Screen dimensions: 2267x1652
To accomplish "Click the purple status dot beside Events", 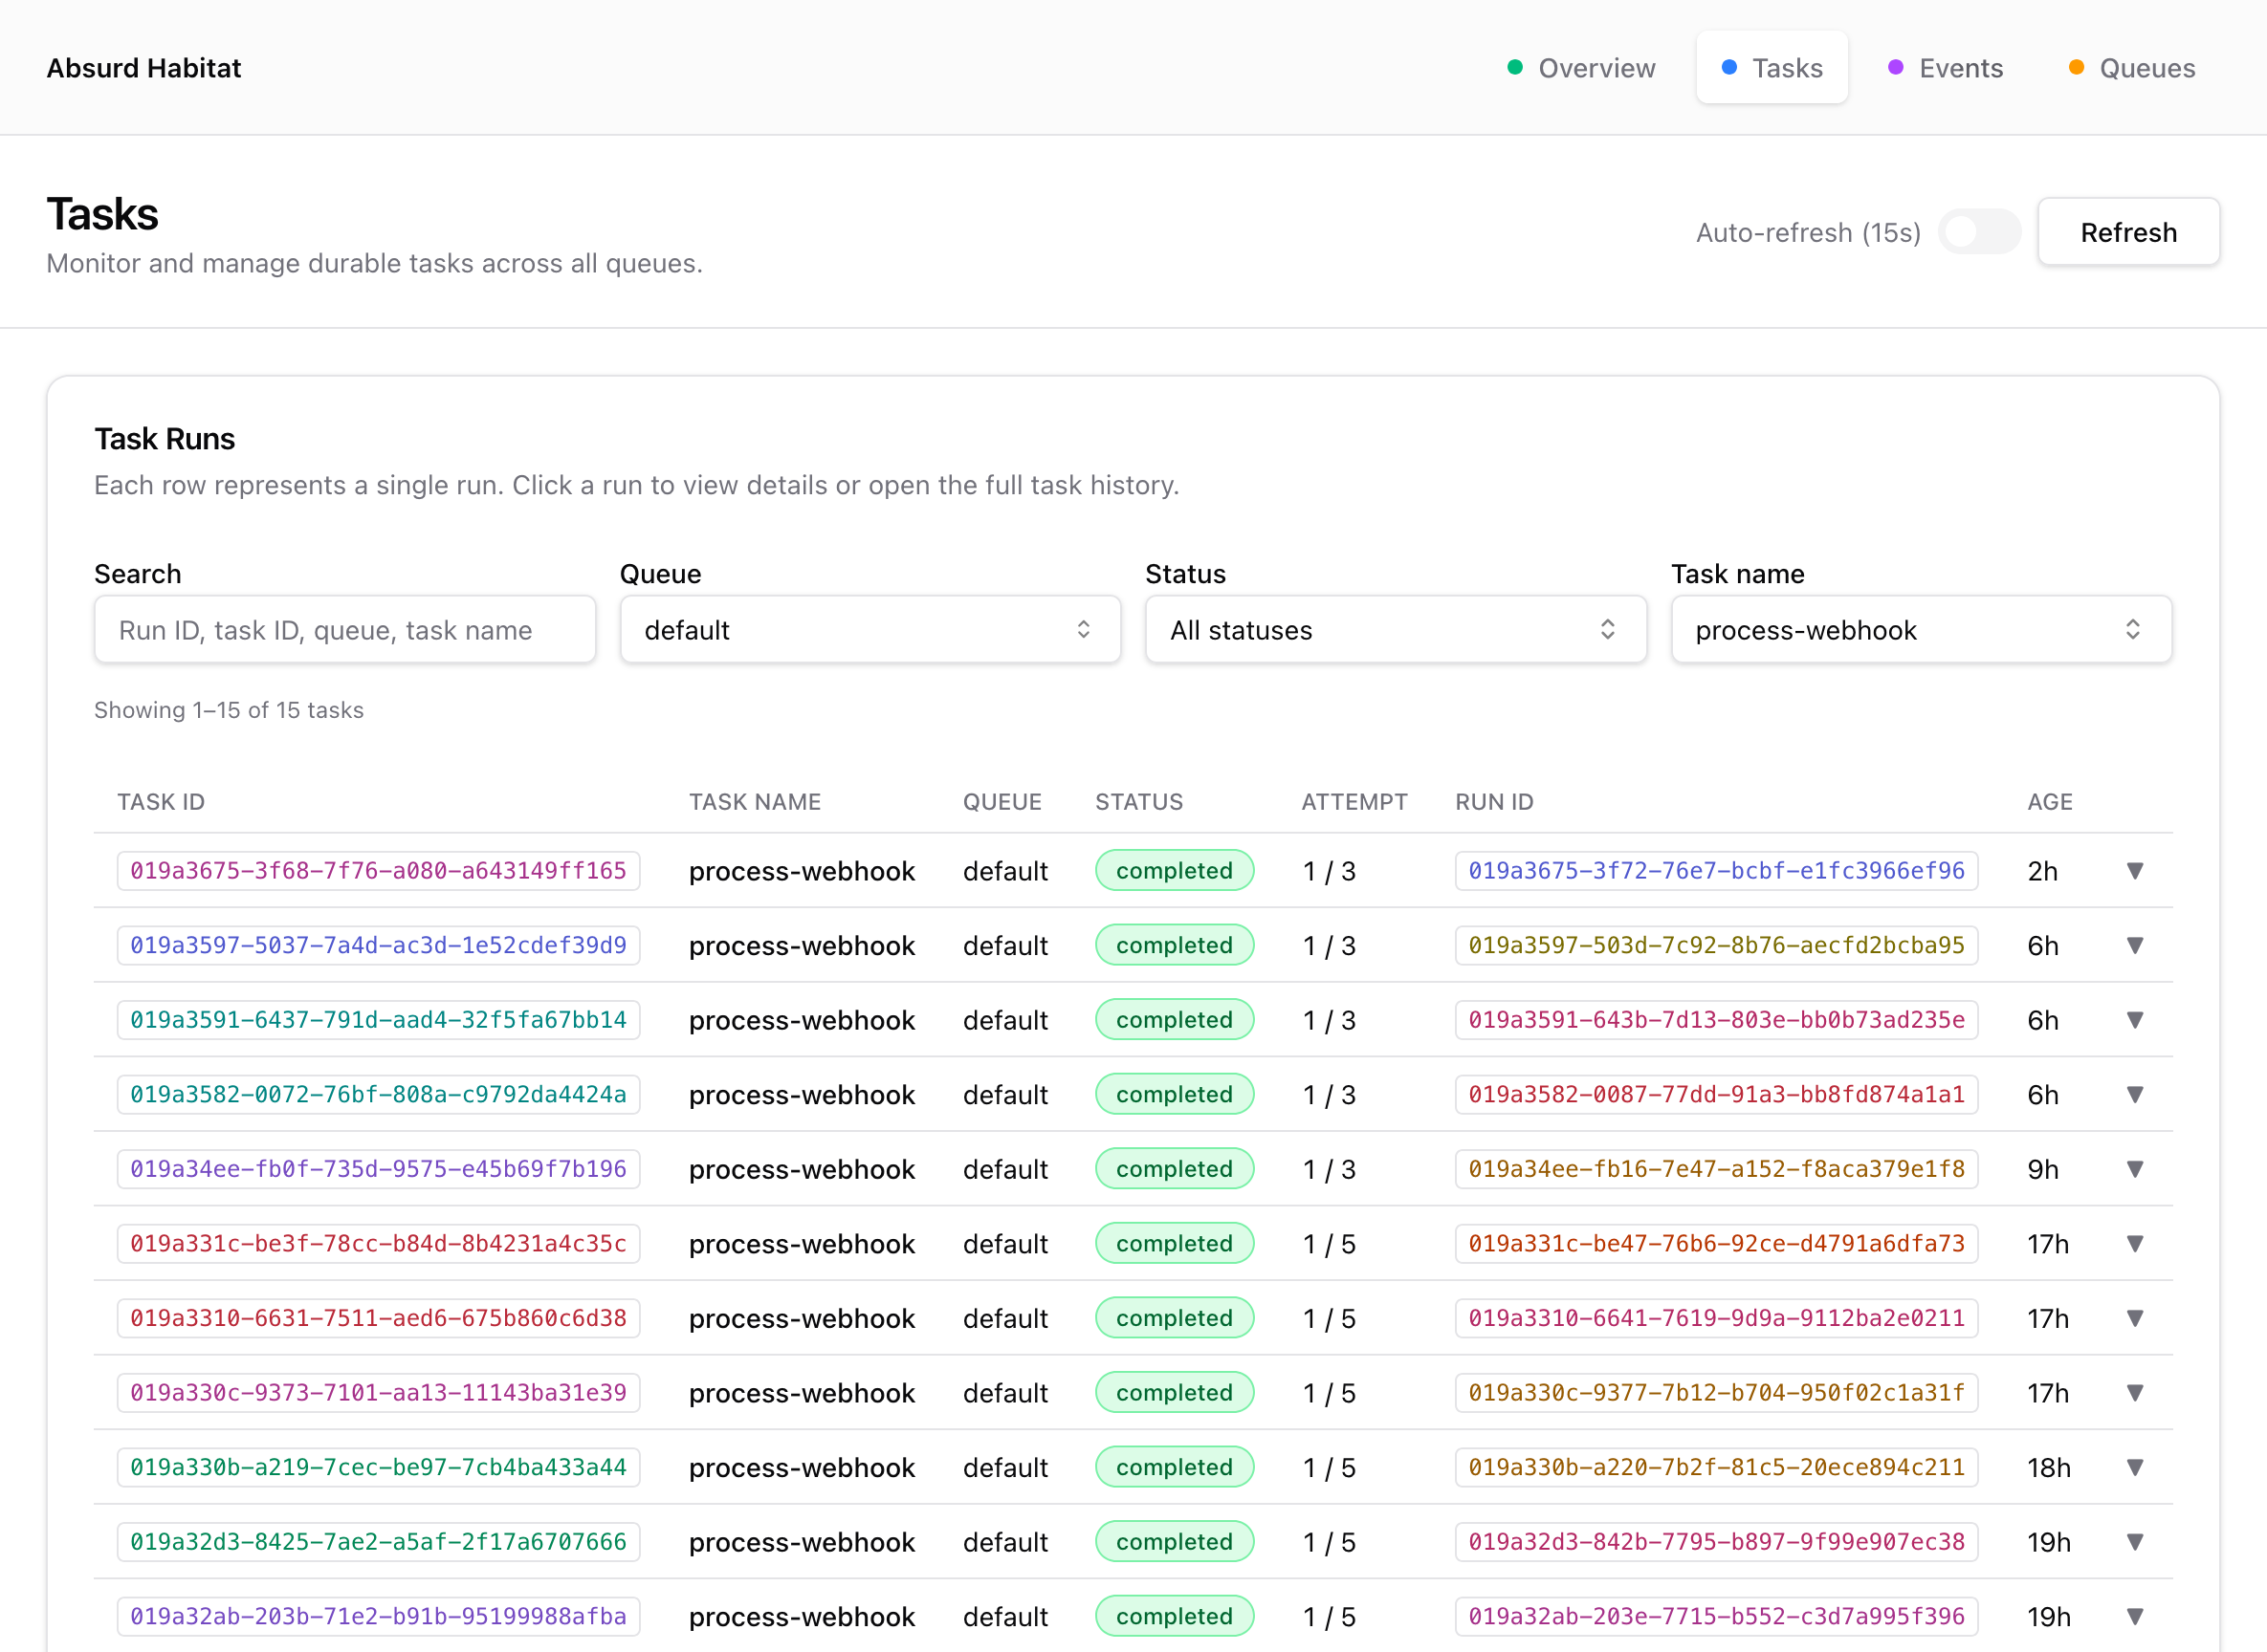I will pyautogui.click(x=1896, y=67).
